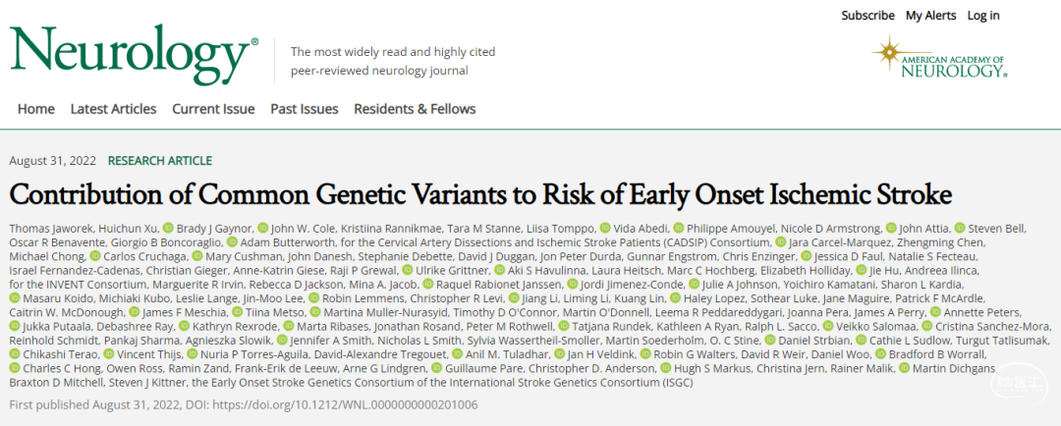Open ORCID icon beside Hugh S Markus
The height and width of the screenshot is (426, 1061).
pyautogui.click(x=665, y=368)
